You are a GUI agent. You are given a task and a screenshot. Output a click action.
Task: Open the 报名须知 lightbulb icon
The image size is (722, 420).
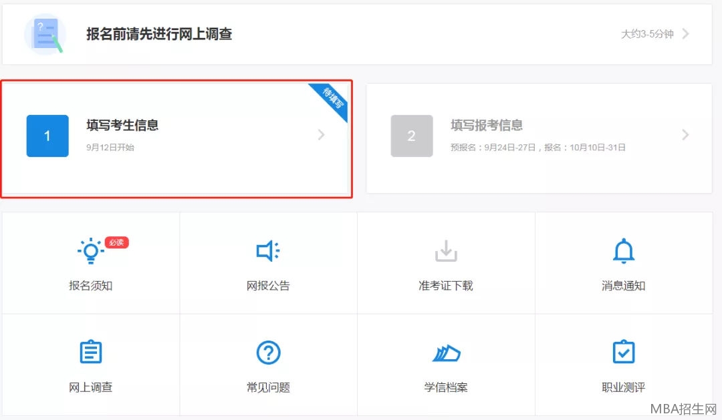point(90,250)
